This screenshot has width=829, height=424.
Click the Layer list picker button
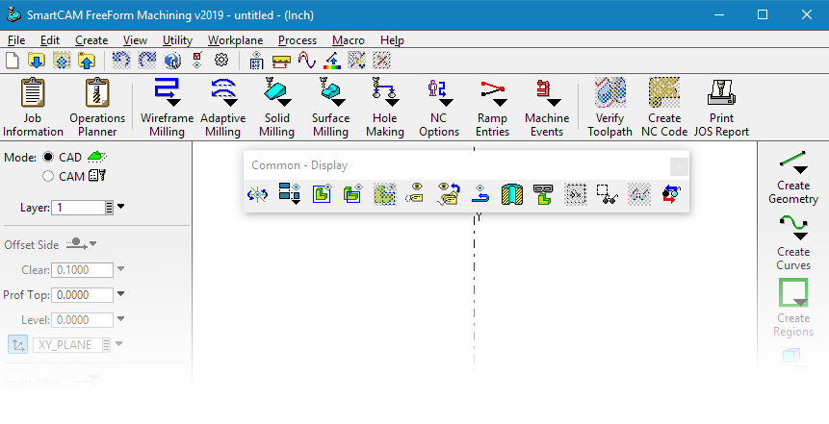[109, 207]
